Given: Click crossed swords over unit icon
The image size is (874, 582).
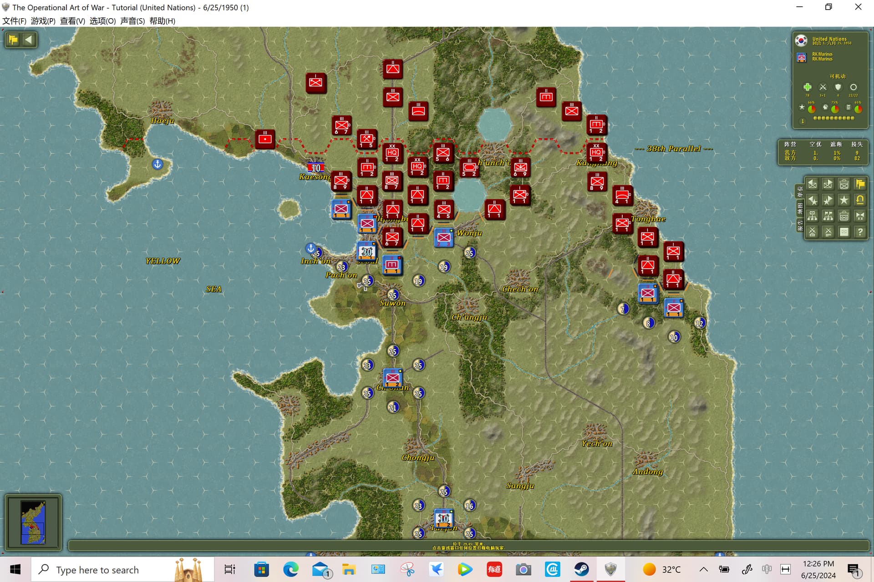Looking at the screenshot, I should pyautogui.click(x=812, y=232).
